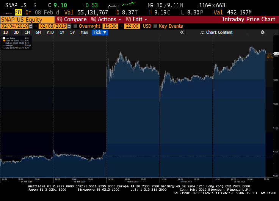The height and width of the screenshot is (201, 279).
Task: Click the SNAP US Equity ticker field
Action: pyautogui.click(x=27, y=19)
